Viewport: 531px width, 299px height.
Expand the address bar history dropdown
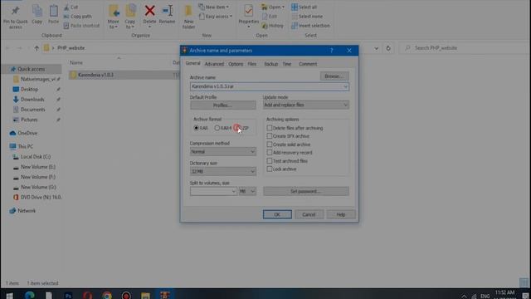click(376, 48)
